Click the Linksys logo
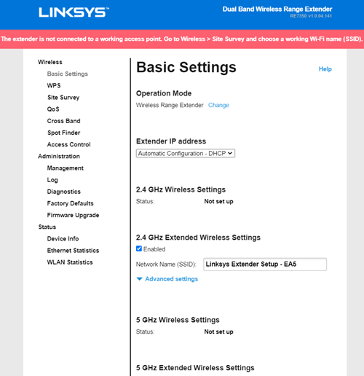The height and width of the screenshot is (376, 364). 74,12
